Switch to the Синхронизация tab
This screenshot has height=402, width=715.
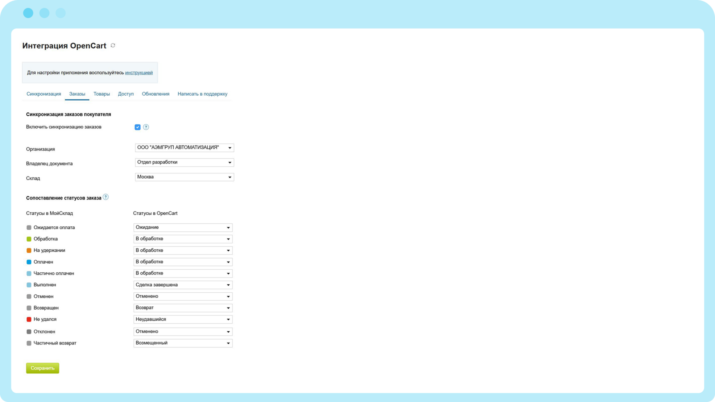pyautogui.click(x=44, y=94)
